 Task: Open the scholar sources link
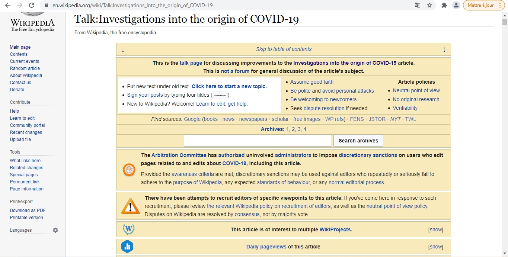point(280,119)
